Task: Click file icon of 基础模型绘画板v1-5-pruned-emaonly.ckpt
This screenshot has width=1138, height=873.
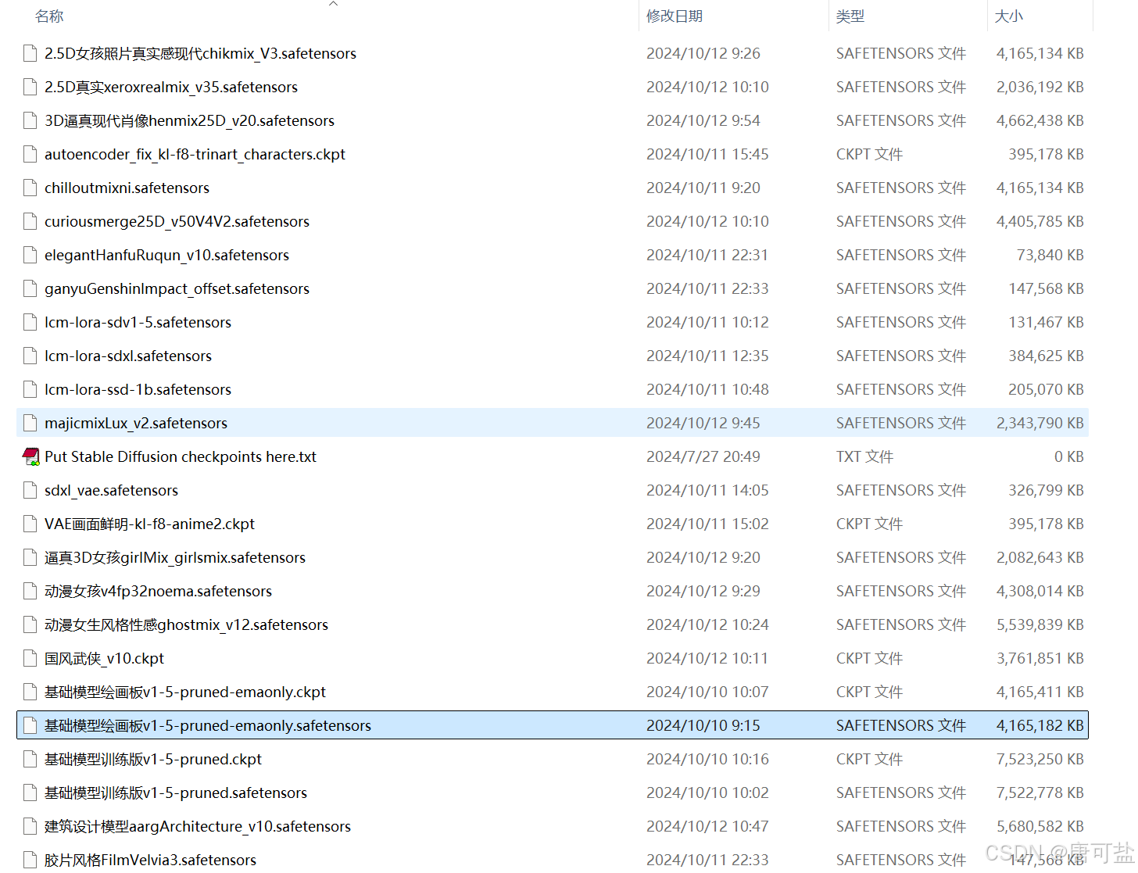Action: point(30,692)
